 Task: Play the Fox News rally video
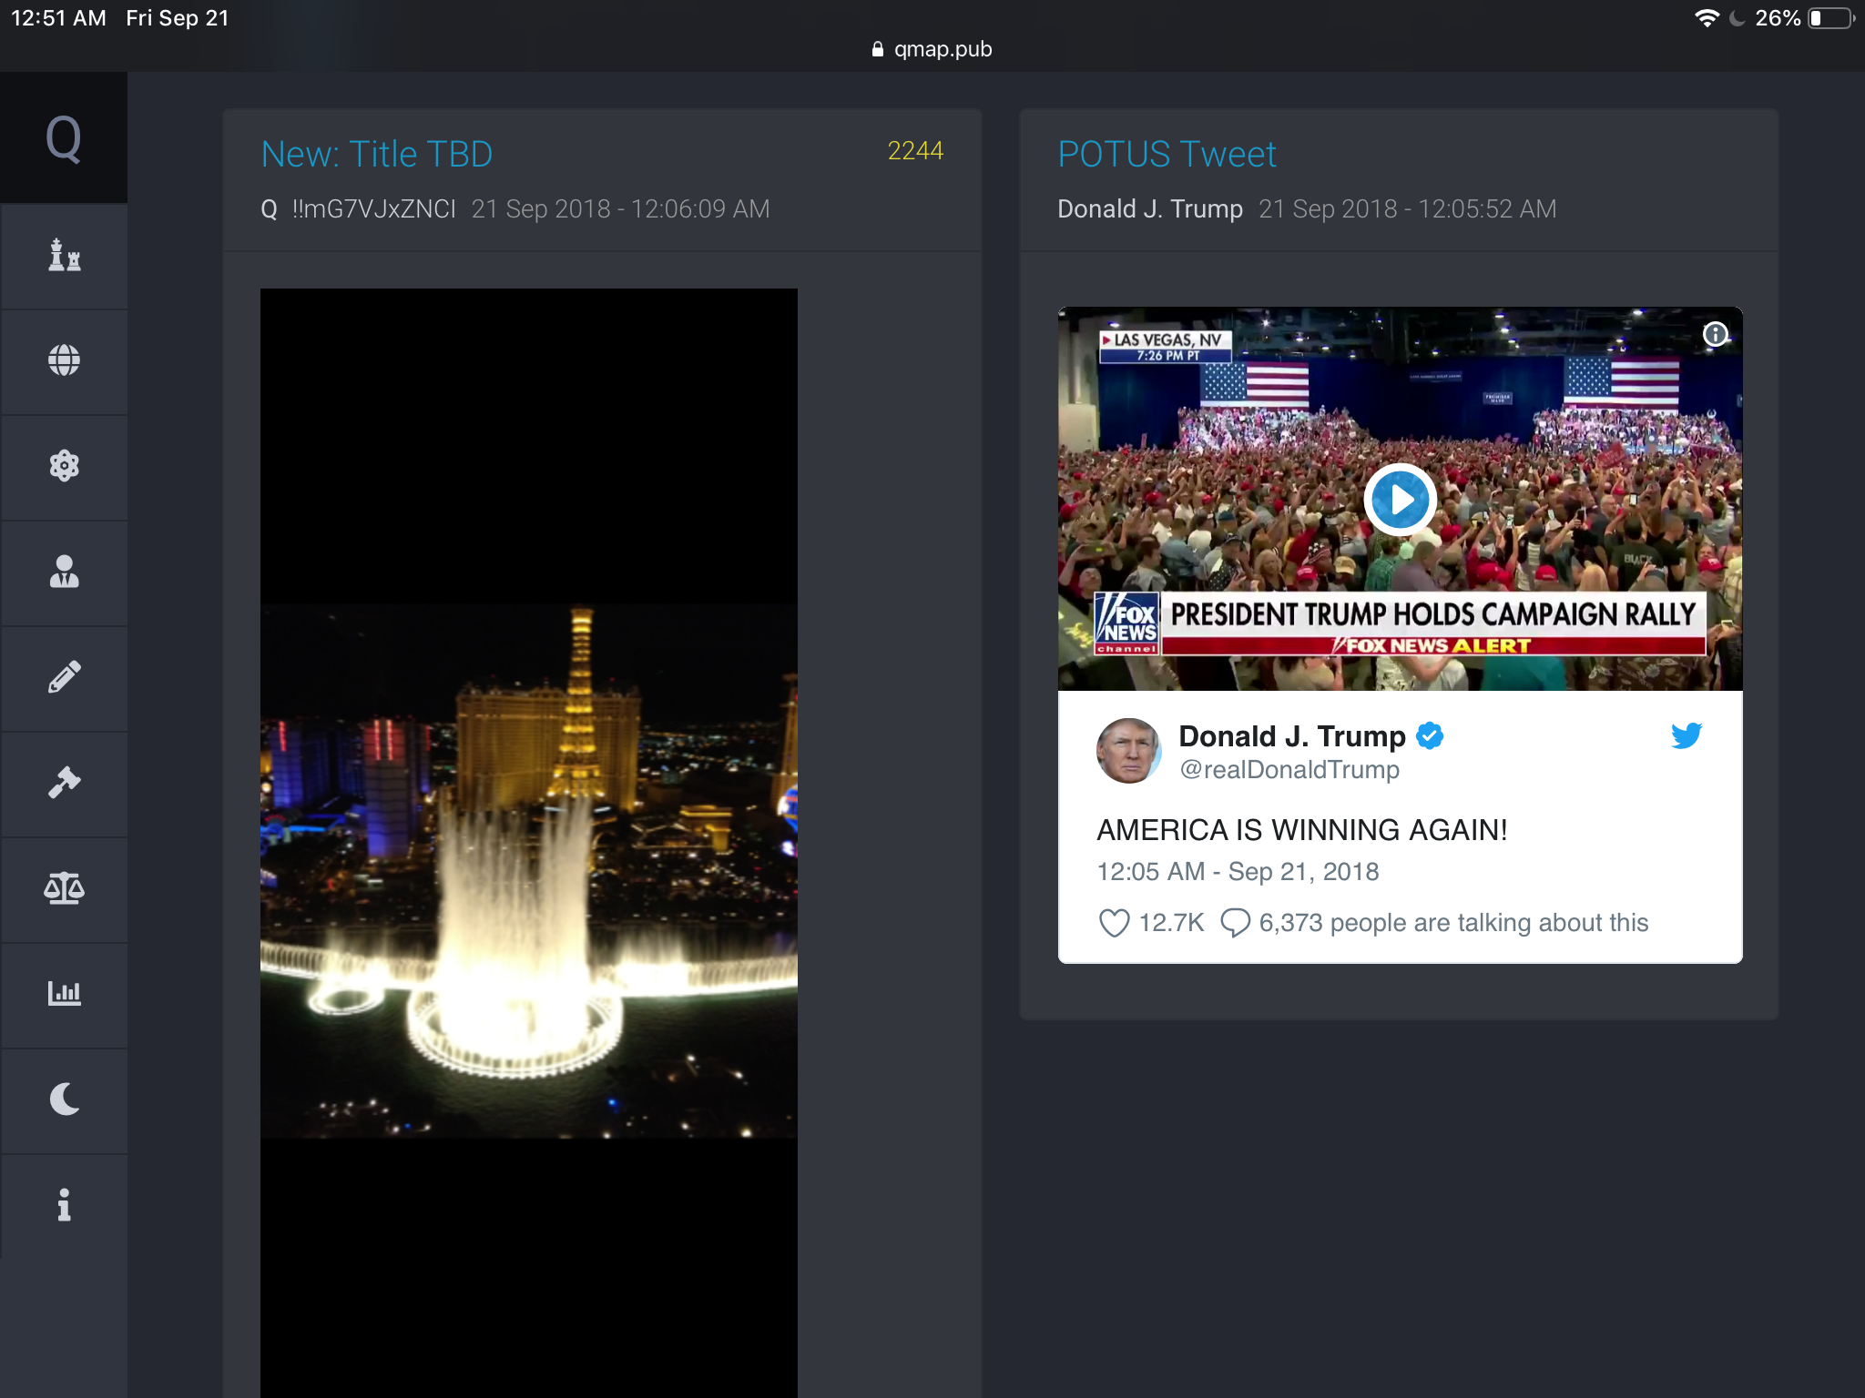(x=1400, y=500)
